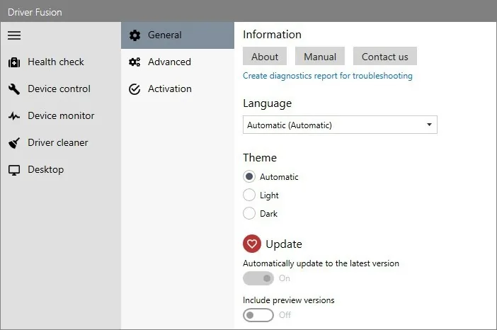The width and height of the screenshot is (497, 330).
Task: Click the Desktop monitor icon
Action: [x=14, y=170]
